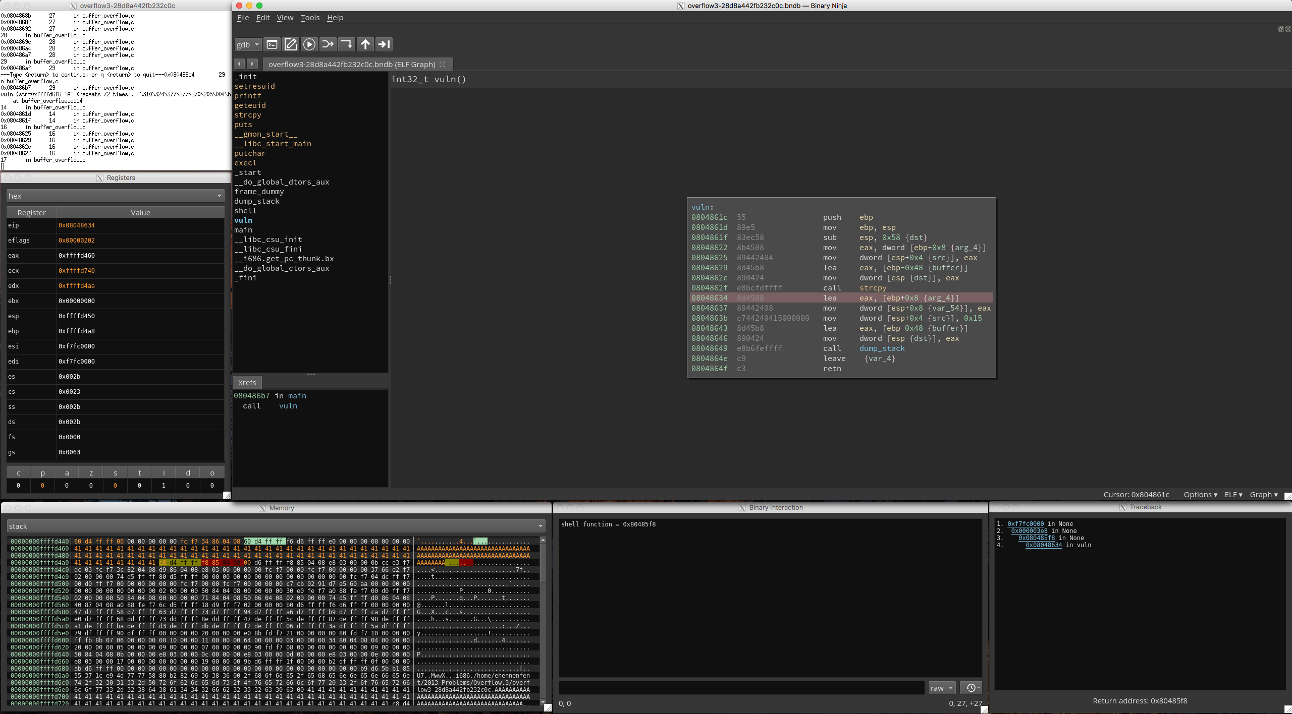This screenshot has width=1292, height=714.
Task: Open the Options menu in status bar
Action: click(1200, 495)
